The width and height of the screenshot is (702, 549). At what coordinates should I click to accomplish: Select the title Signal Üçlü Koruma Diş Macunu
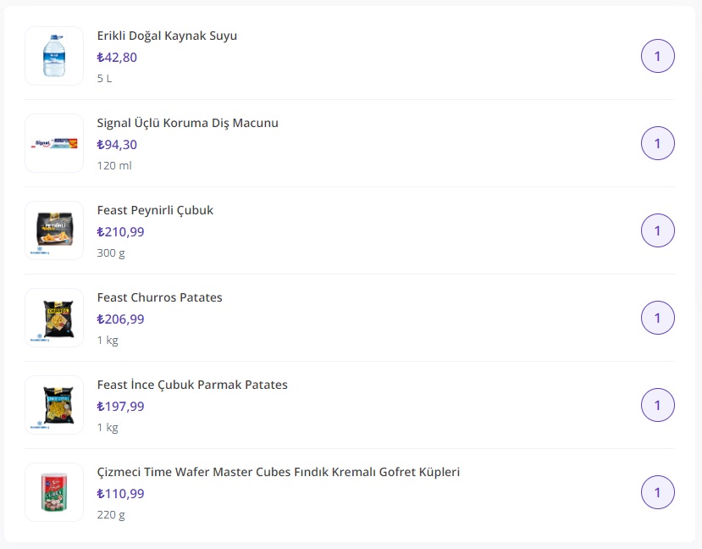(188, 123)
